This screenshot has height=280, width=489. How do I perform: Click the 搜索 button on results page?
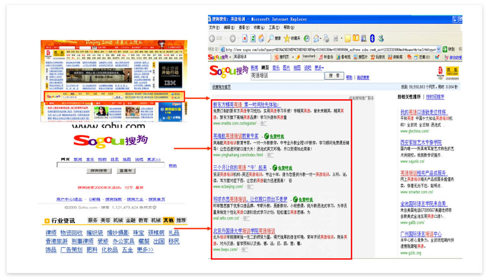point(335,76)
